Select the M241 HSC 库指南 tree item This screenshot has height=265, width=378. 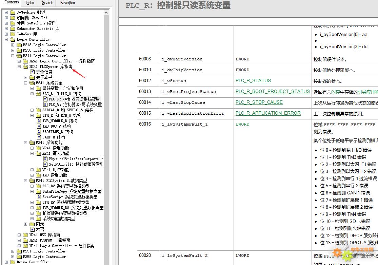tap(45, 235)
